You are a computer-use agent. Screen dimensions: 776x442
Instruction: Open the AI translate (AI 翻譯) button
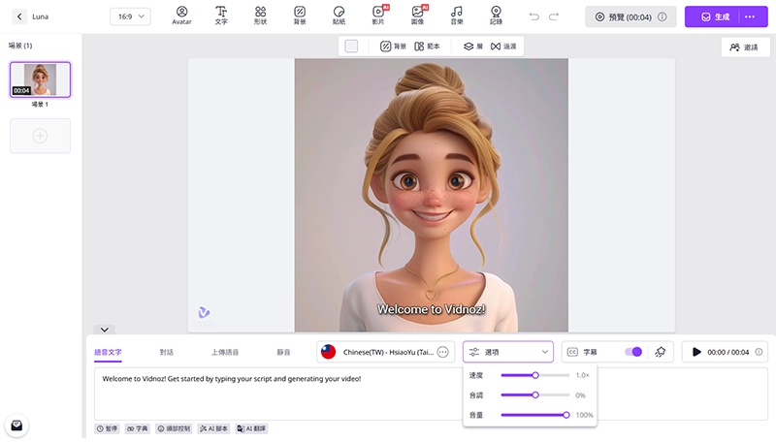(251, 428)
